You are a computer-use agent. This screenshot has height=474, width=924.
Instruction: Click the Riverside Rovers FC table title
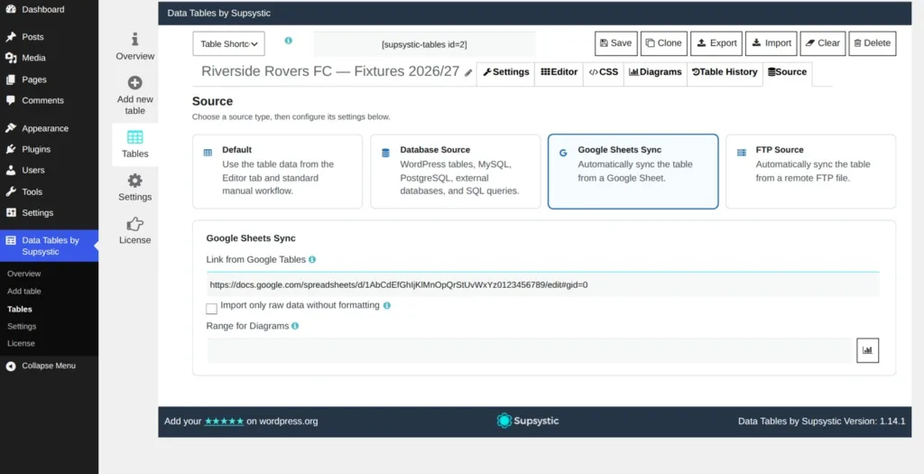coord(330,71)
